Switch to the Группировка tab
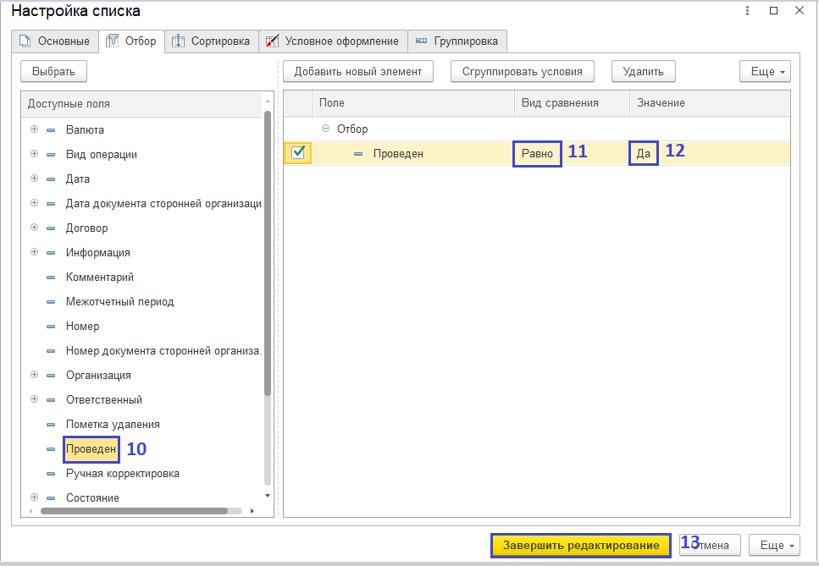819x566 pixels. pyautogui.click(x=458, y=41)
